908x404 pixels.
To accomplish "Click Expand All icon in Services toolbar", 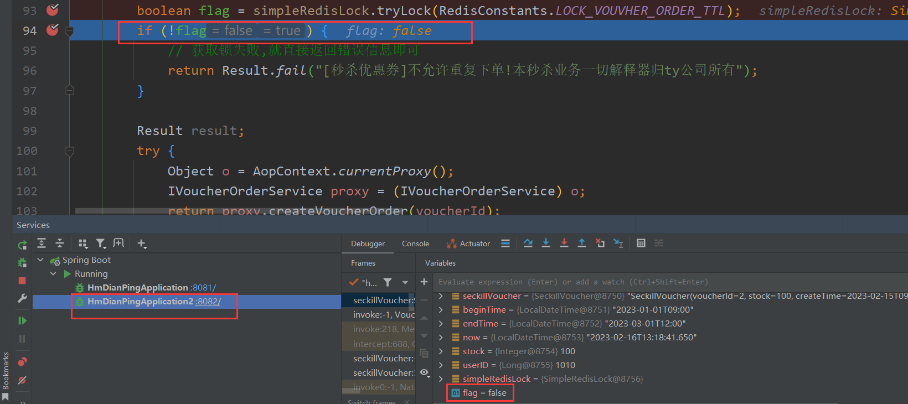I will [x=42, y=243].
